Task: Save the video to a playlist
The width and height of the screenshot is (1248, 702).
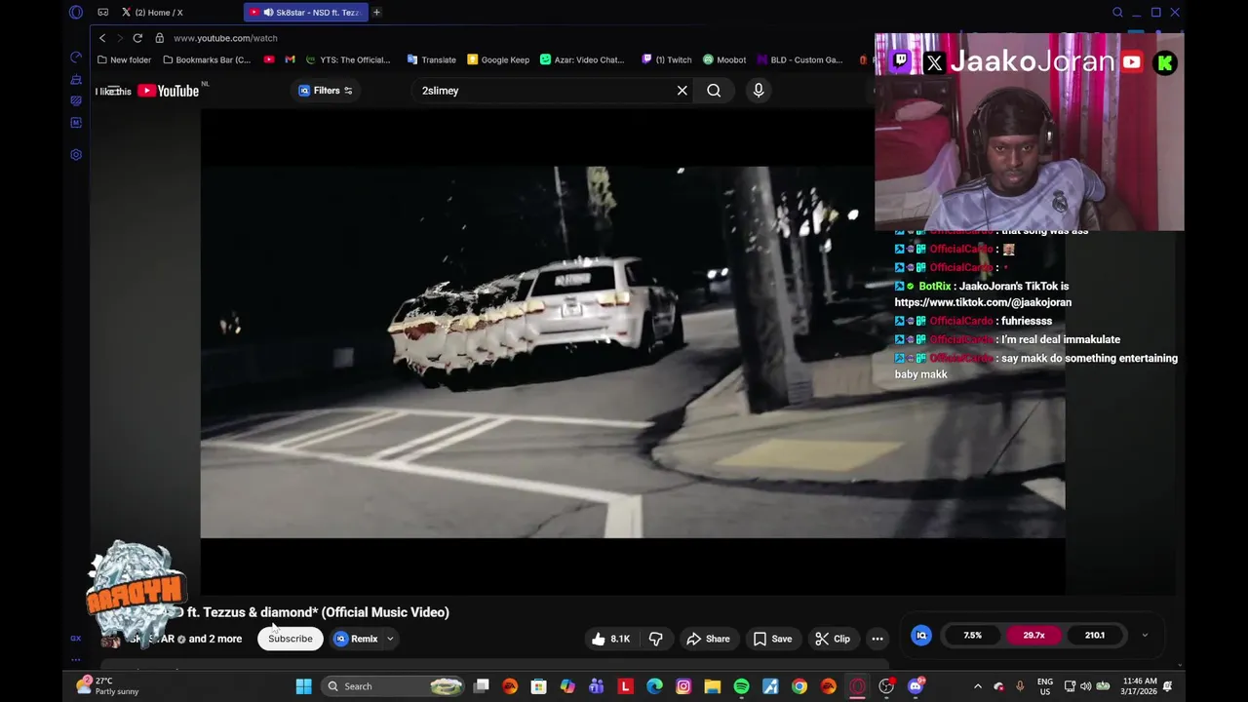Action: point(772,639)
